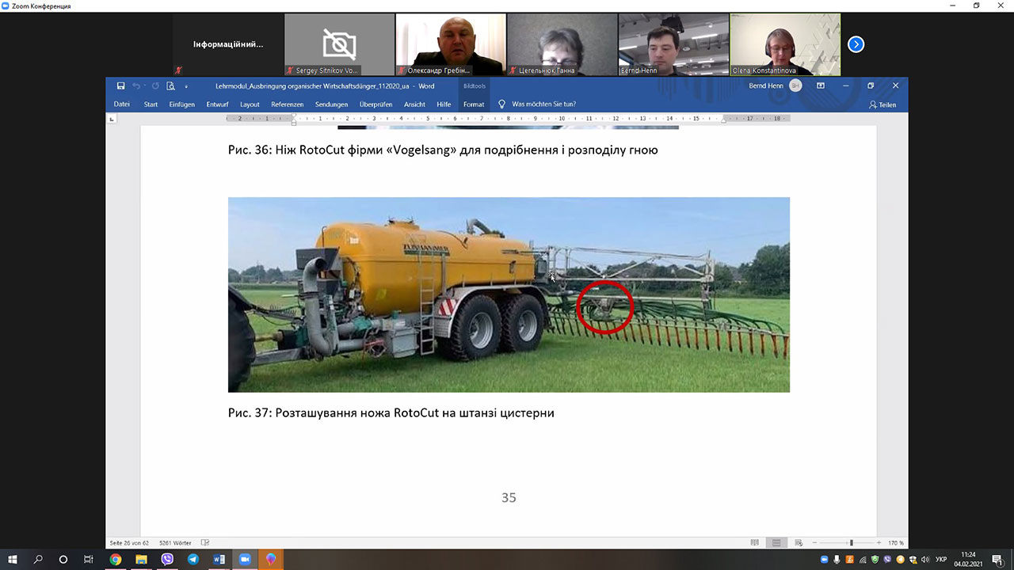
Task: Click the УКР language indicator
Action: (x=941, y=560)
